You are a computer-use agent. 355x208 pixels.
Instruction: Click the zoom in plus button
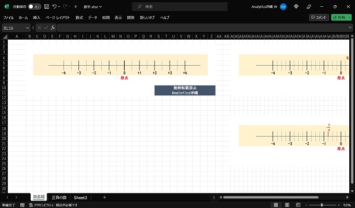pos(339,205)
